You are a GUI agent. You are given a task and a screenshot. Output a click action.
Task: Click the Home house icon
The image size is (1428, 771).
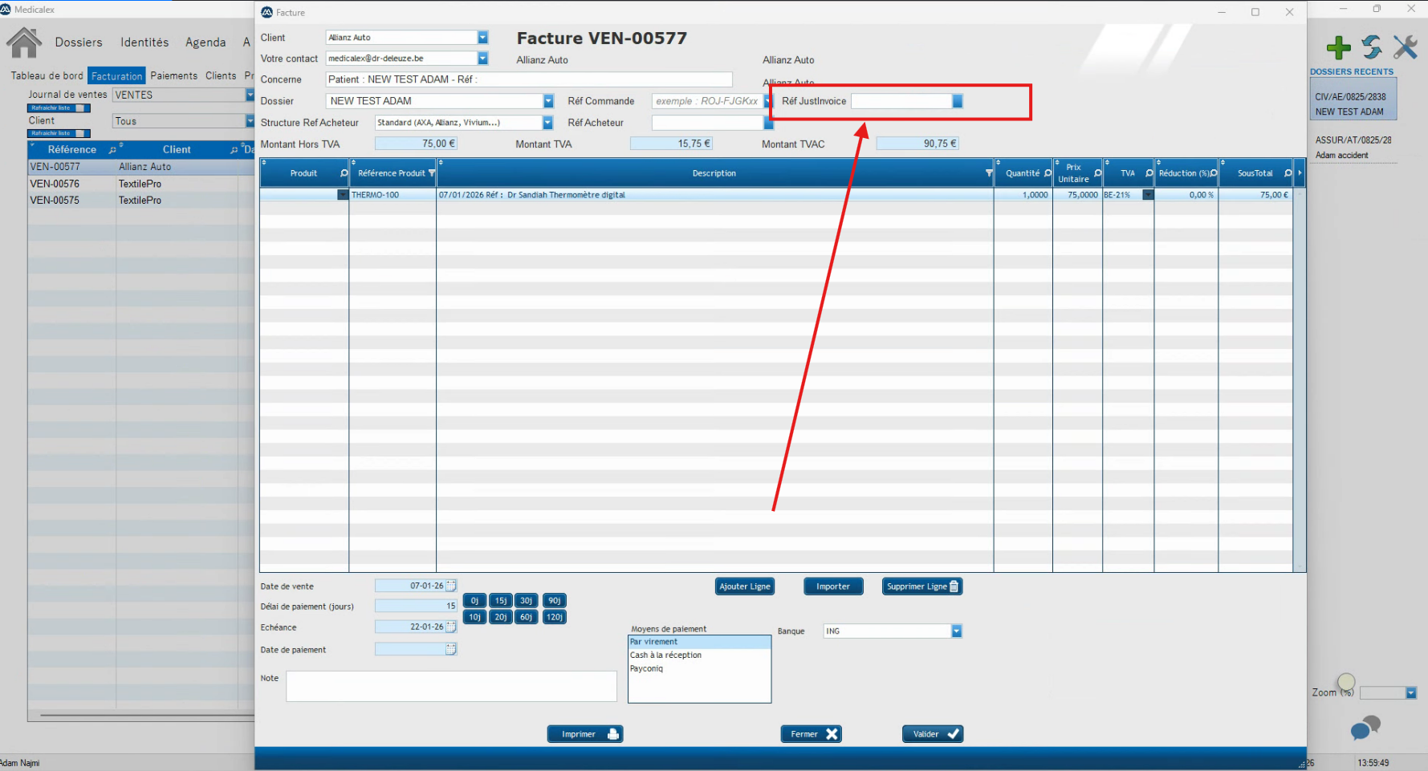click(x=24, y=43)
